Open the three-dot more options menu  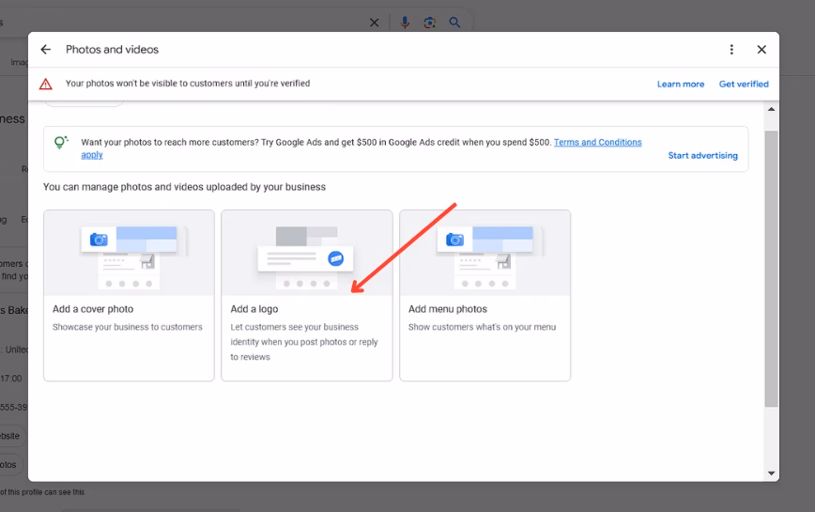pyautogui.click(x=731, y=50)
